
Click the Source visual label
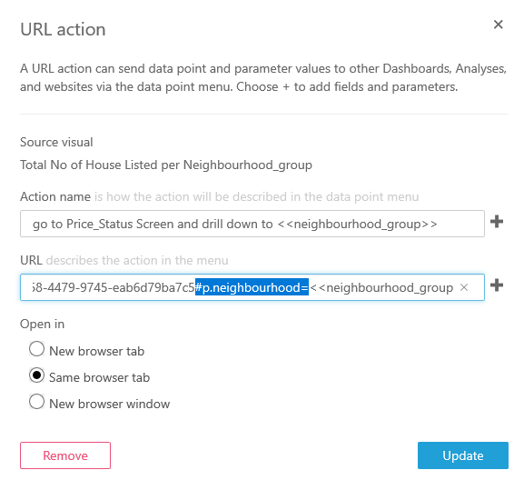coord(56,142)
